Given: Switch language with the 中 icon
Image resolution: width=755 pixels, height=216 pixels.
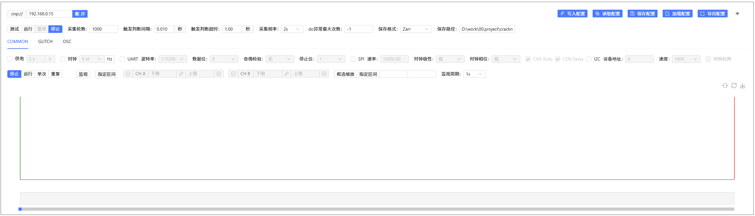Looking at the screenshot, I should [x=737, y=14].
